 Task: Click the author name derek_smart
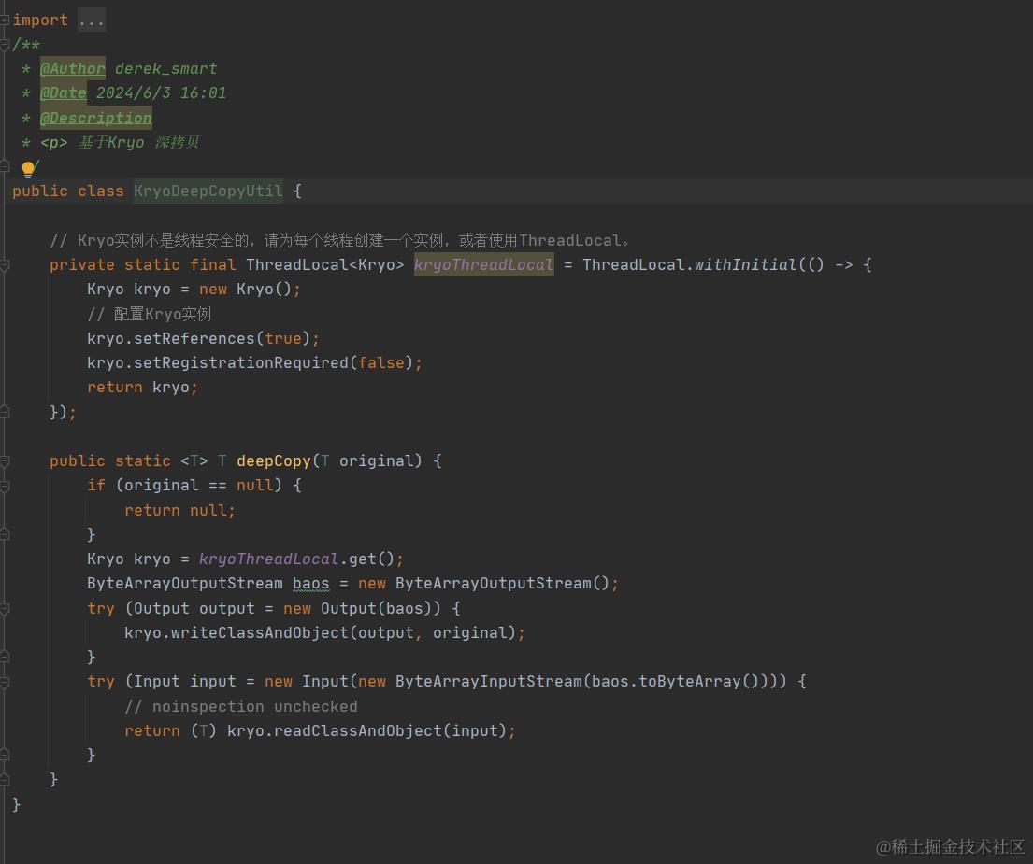pos(166,68)
